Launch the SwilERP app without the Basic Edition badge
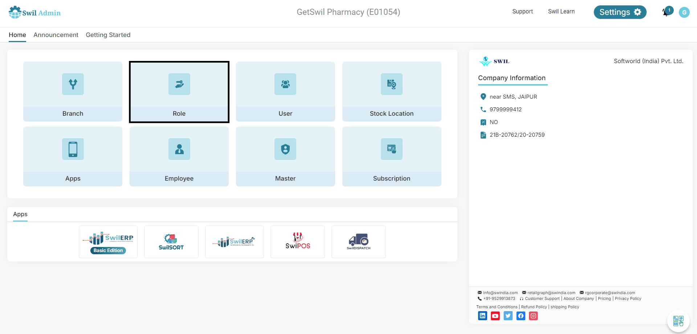Viewport: 697px width, 334px height. (235, 242)
